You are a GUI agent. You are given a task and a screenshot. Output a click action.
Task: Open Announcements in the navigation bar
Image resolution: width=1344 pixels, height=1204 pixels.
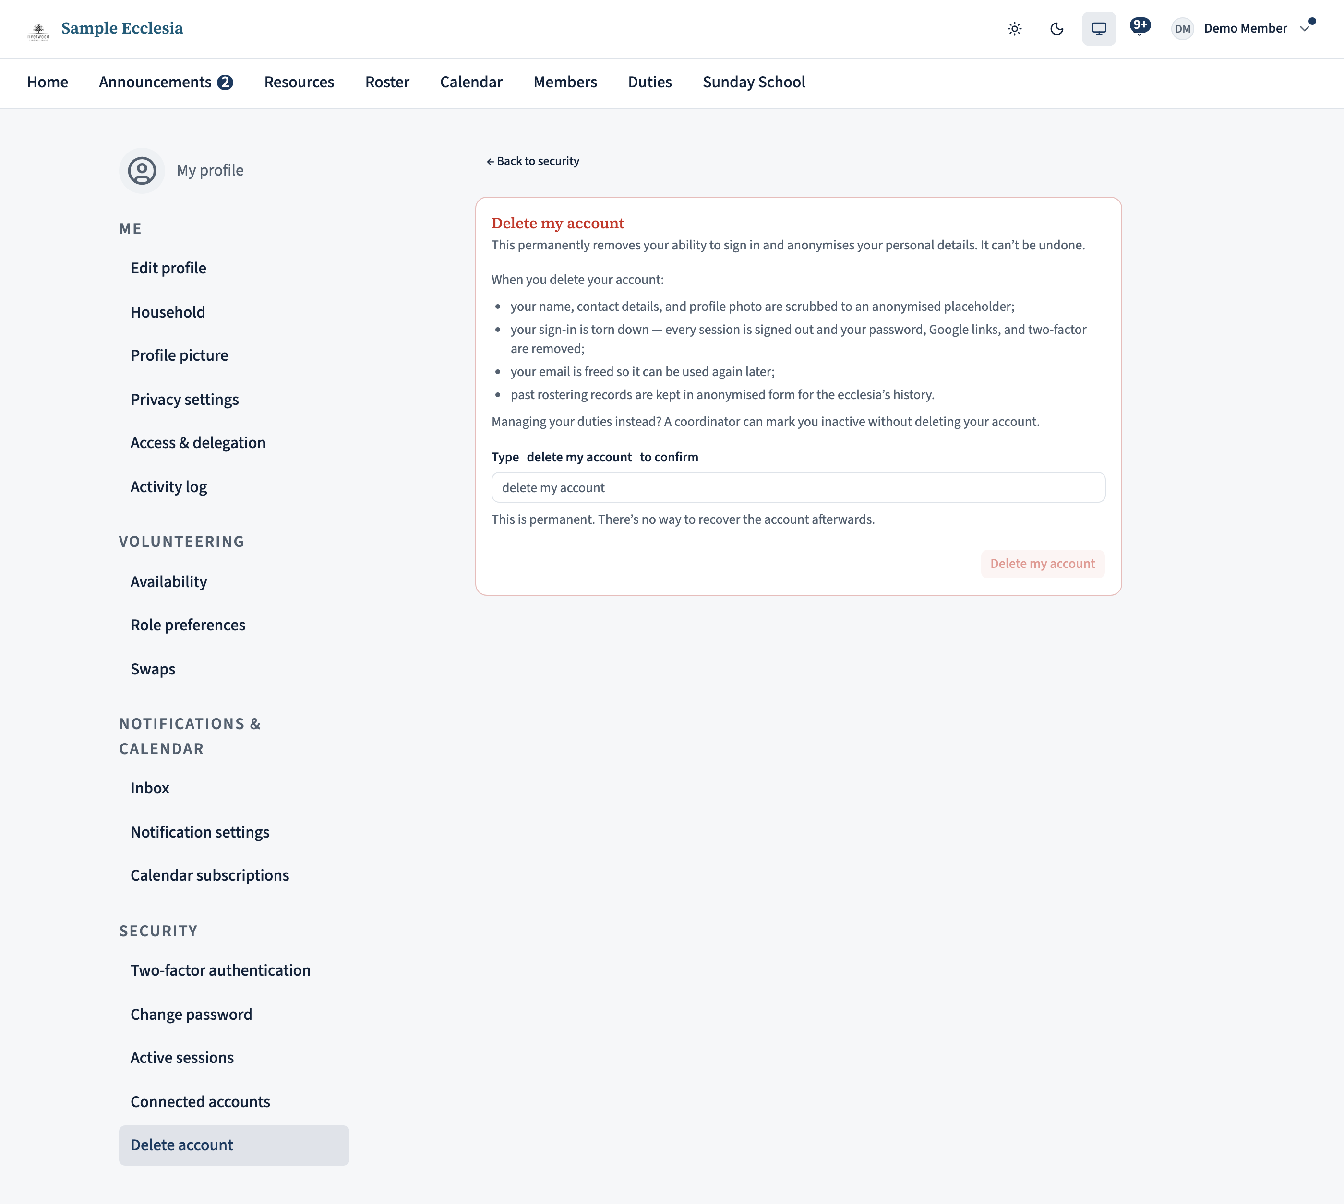click(x=166, y=82)
